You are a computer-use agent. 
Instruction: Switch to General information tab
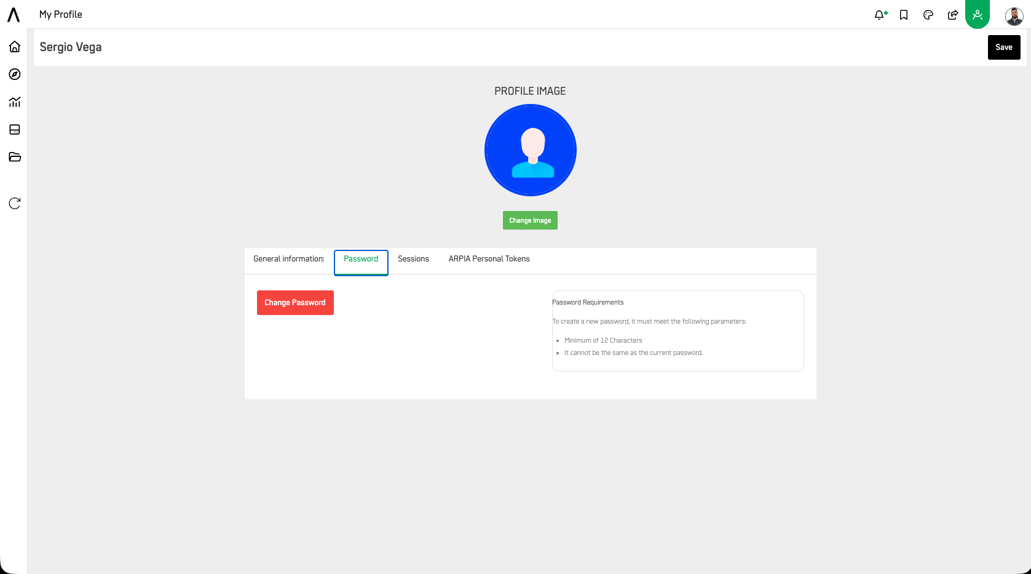(289, 259)
